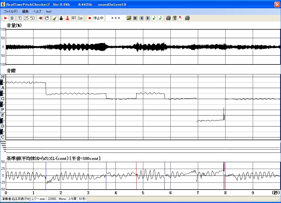
Task: Toggle the loop repeat icon
Action: tap(47, 18)
